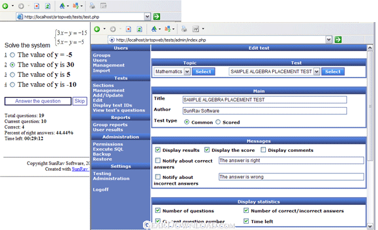Toggle Number of correct/incorrect answers checkbox

pos(246,210)
